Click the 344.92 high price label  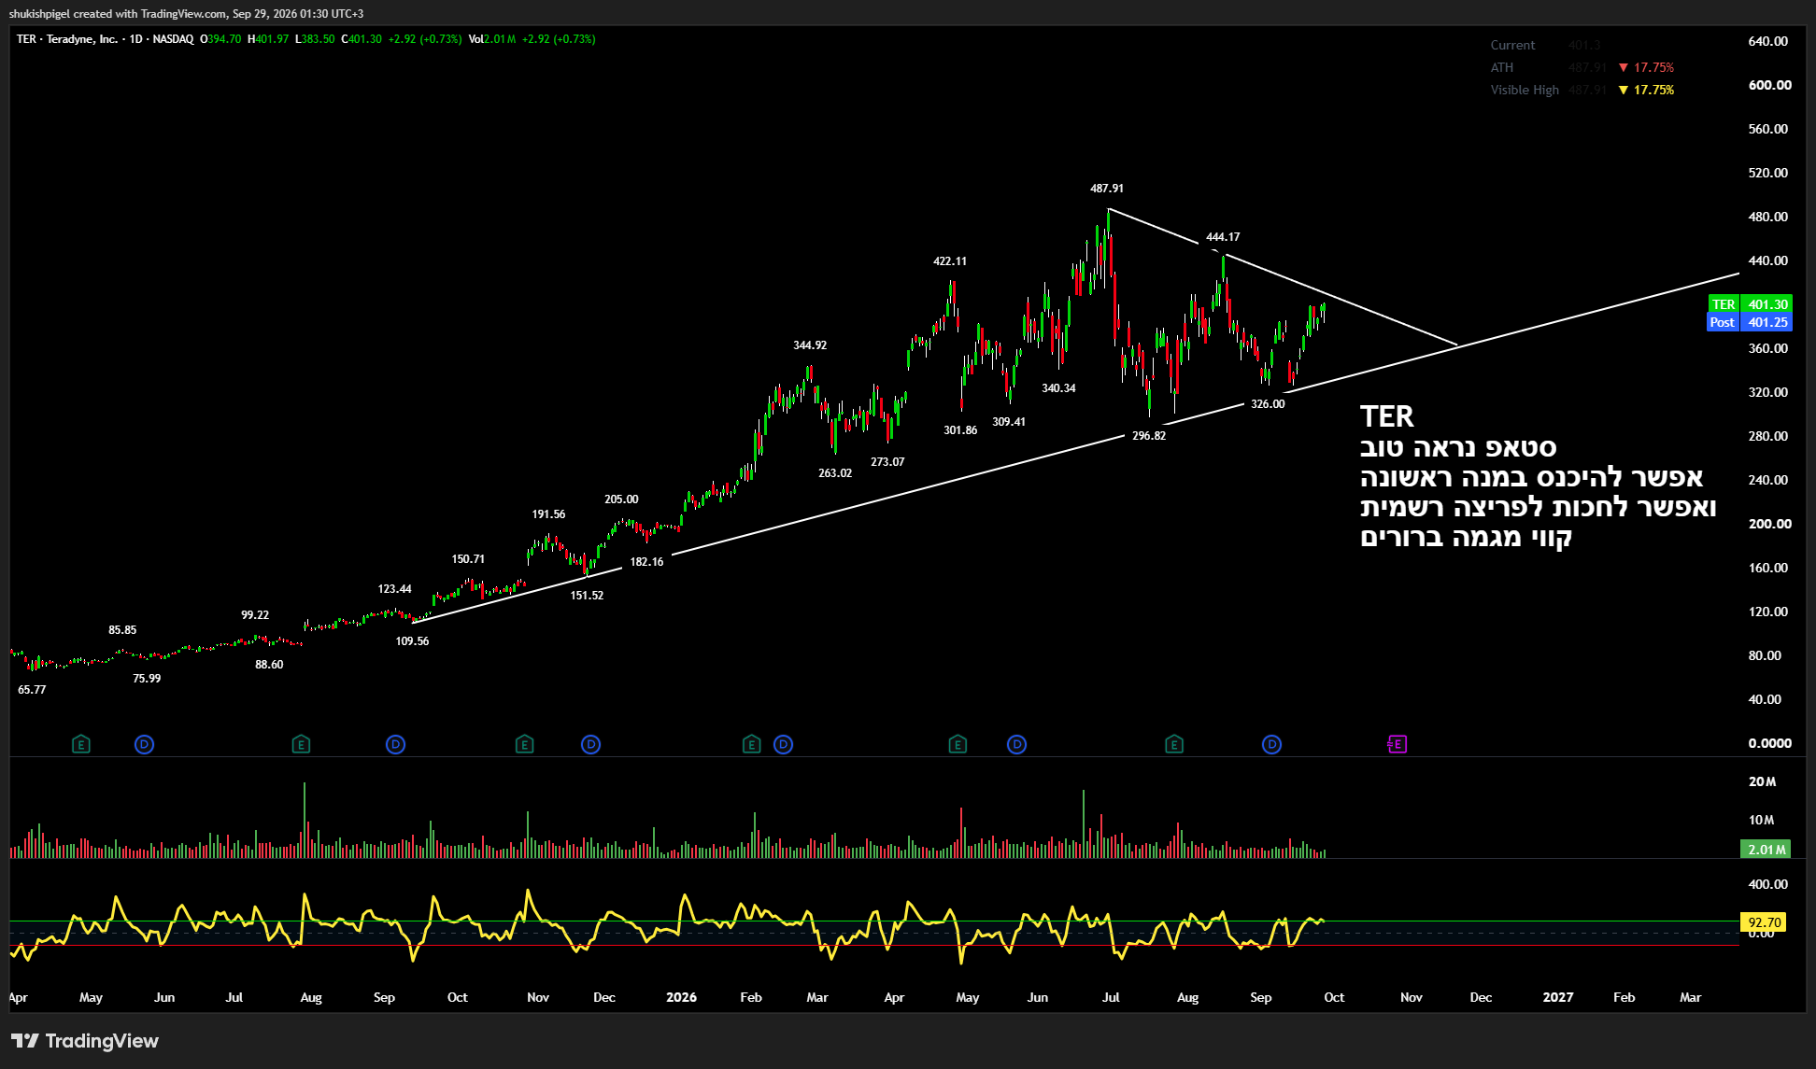(x=810, y=345)
